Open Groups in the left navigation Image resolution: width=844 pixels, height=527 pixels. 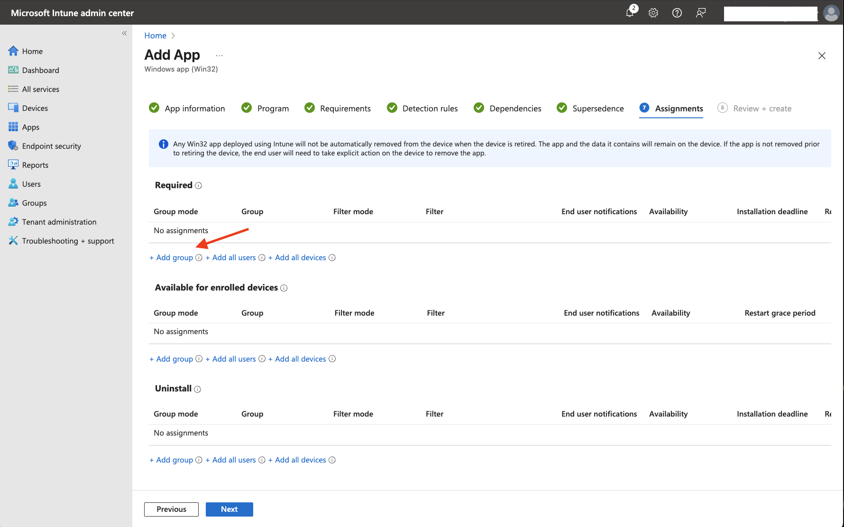coord(33,202)
